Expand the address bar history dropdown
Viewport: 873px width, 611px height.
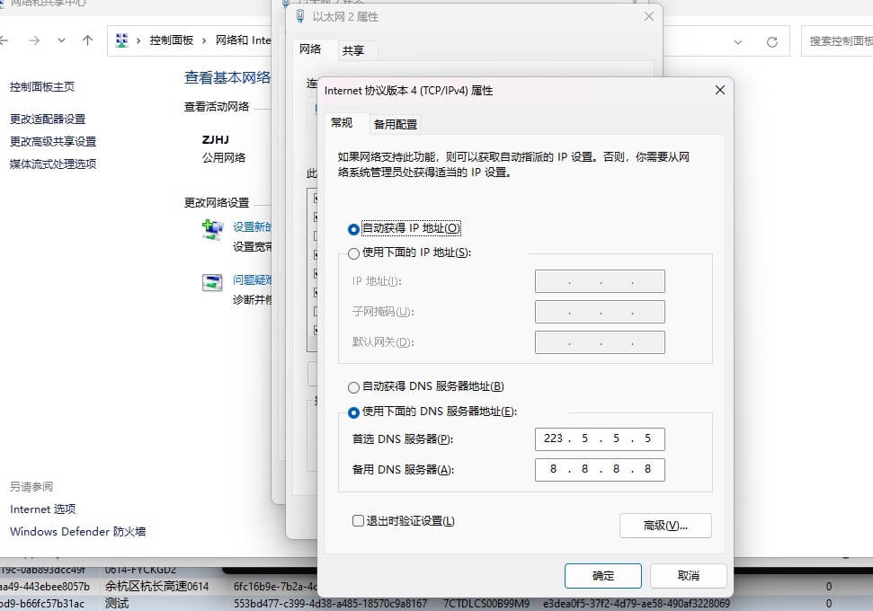point(737,41)
